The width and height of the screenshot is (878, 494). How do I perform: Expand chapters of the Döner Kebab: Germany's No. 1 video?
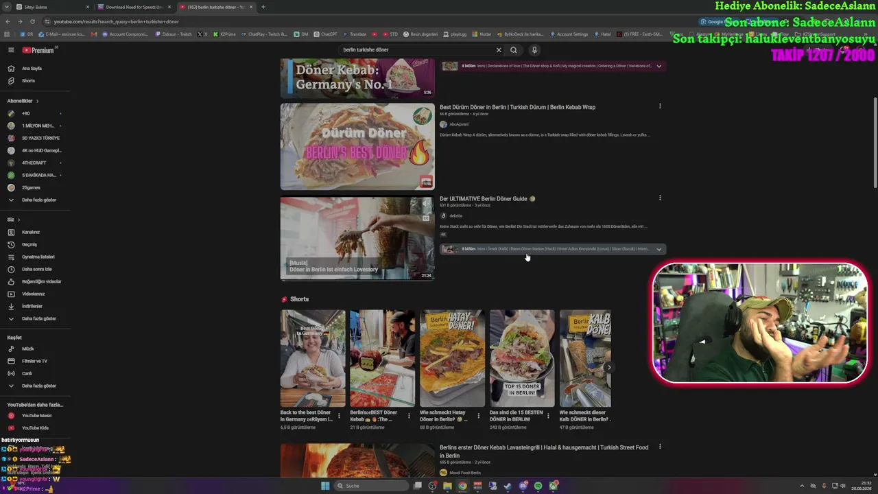658,66
